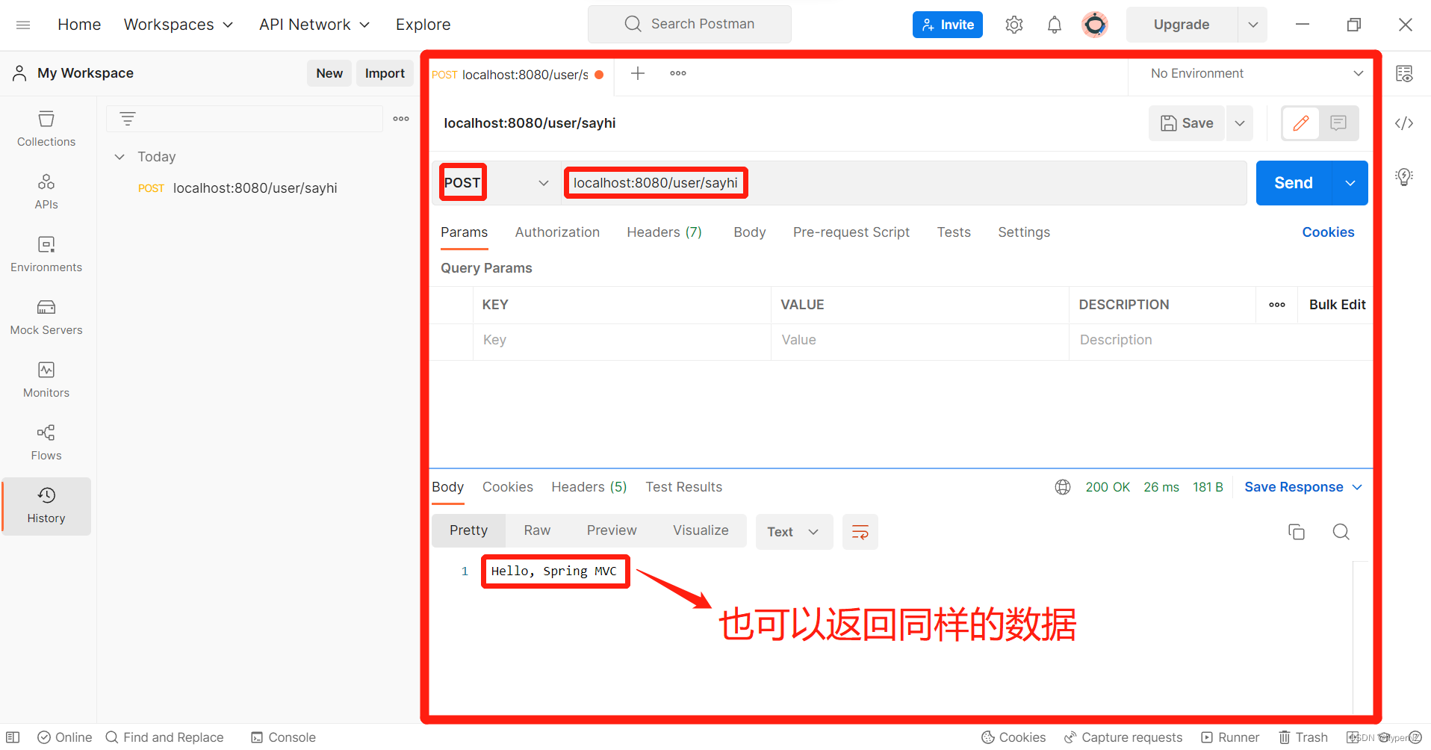The image size is (1431, 750).
Task: Click the New button
Action: coord(329,73)
